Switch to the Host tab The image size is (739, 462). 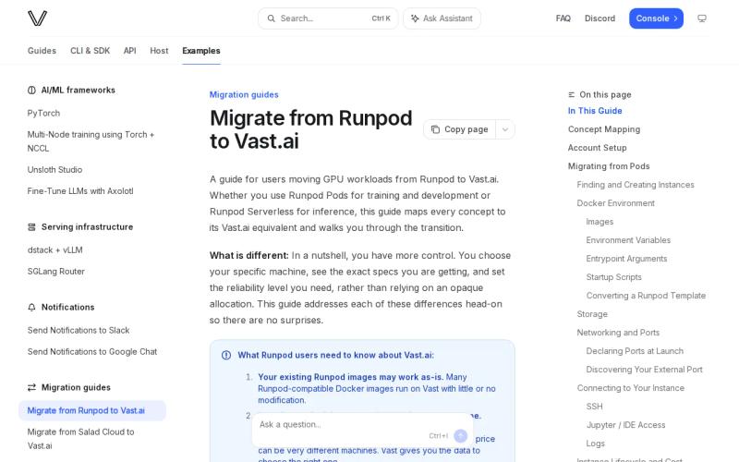click(x=159, y=51)
